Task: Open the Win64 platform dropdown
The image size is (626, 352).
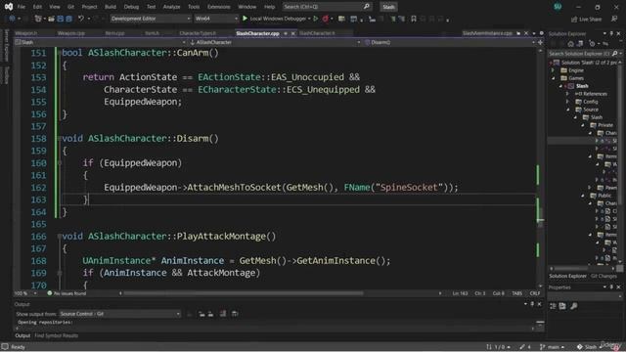Action: coord(216,19)
